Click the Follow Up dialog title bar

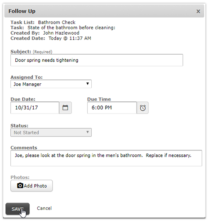pos(104,11)
